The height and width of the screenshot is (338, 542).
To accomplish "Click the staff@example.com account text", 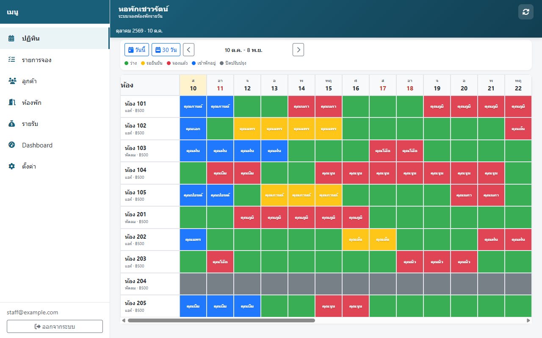I will (x=33, y=313).
